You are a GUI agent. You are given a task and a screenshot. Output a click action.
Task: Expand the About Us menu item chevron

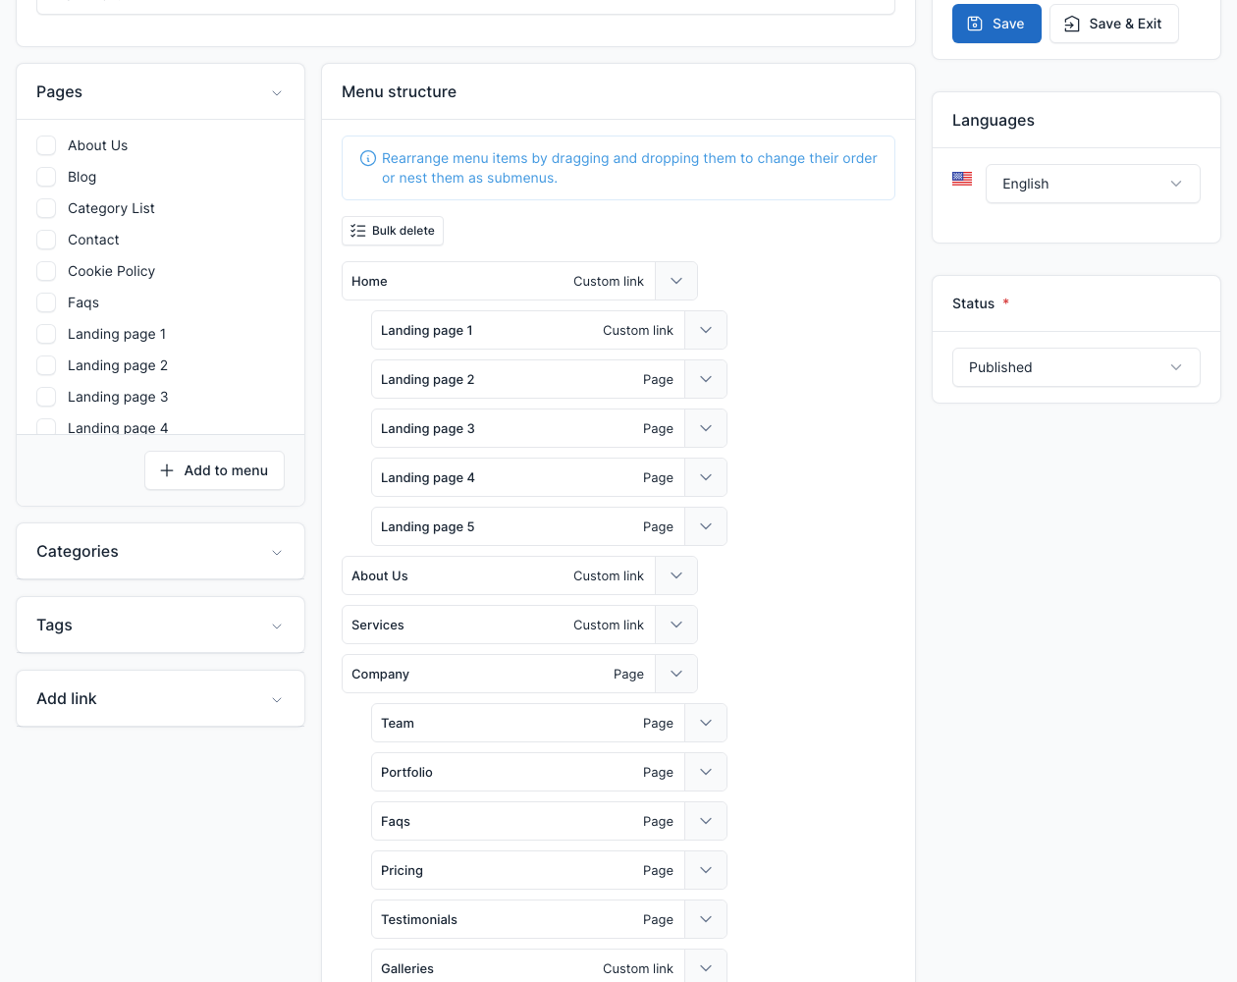click(676, 575)
